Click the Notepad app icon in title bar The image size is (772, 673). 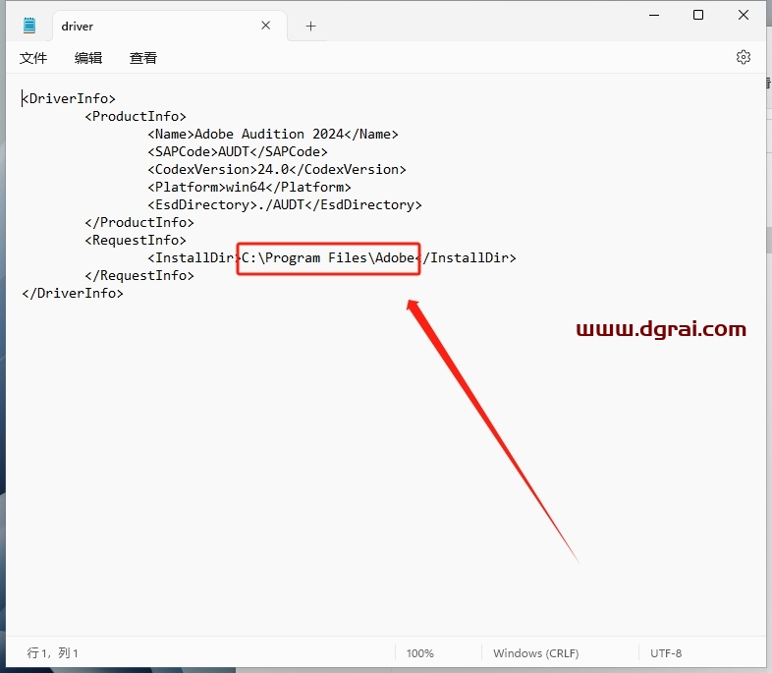pyautogui.click(x=29, y=26)
